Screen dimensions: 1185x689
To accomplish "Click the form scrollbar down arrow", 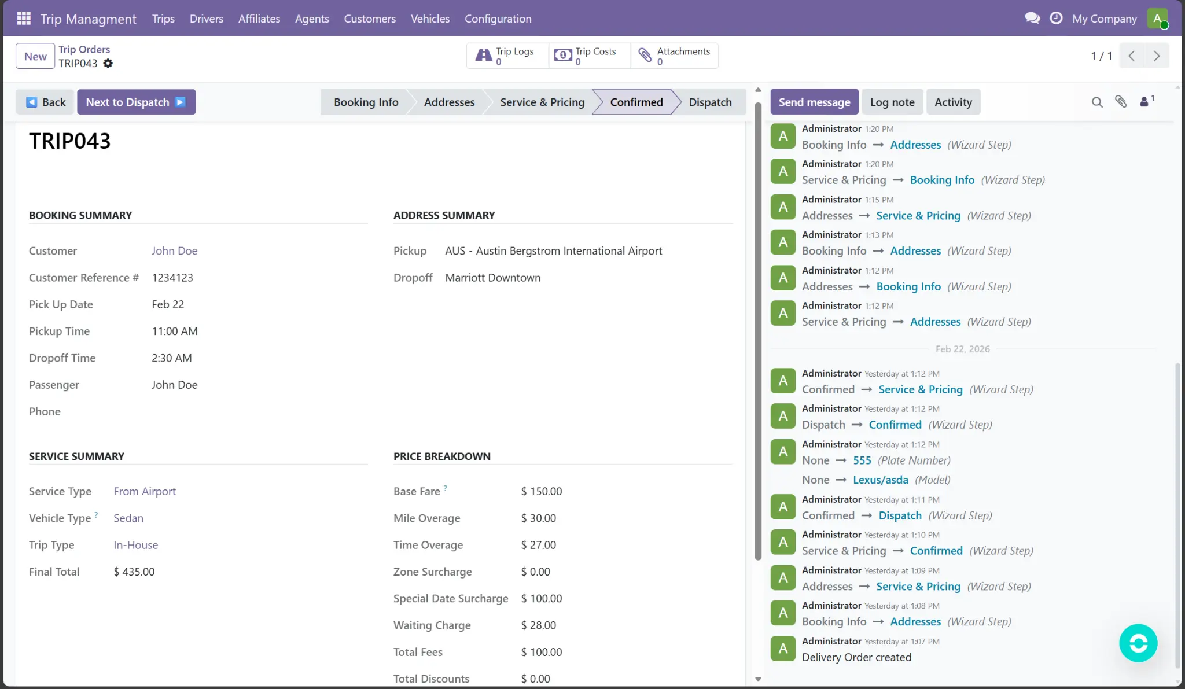I will point(758,680).
